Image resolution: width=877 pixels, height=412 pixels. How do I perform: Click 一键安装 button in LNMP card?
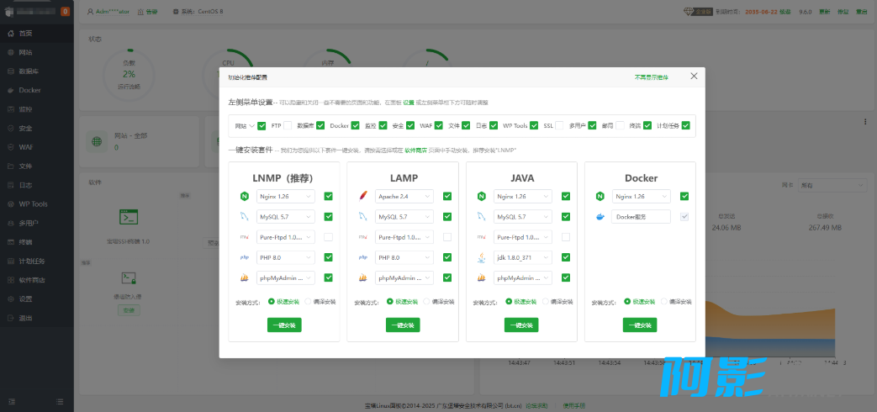(284, 325)
